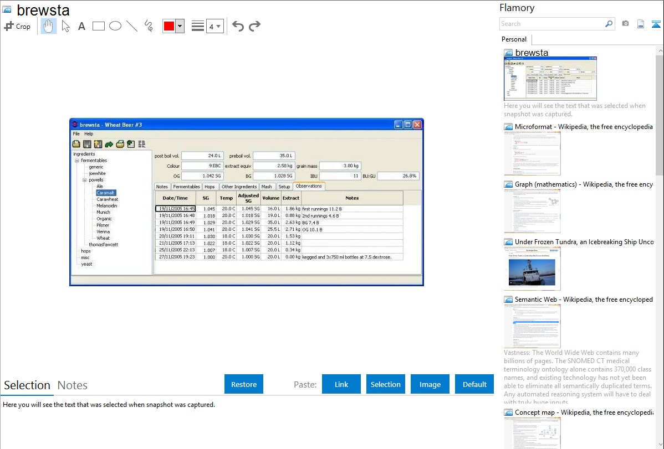Click the Link paste button

pos(341,384)
